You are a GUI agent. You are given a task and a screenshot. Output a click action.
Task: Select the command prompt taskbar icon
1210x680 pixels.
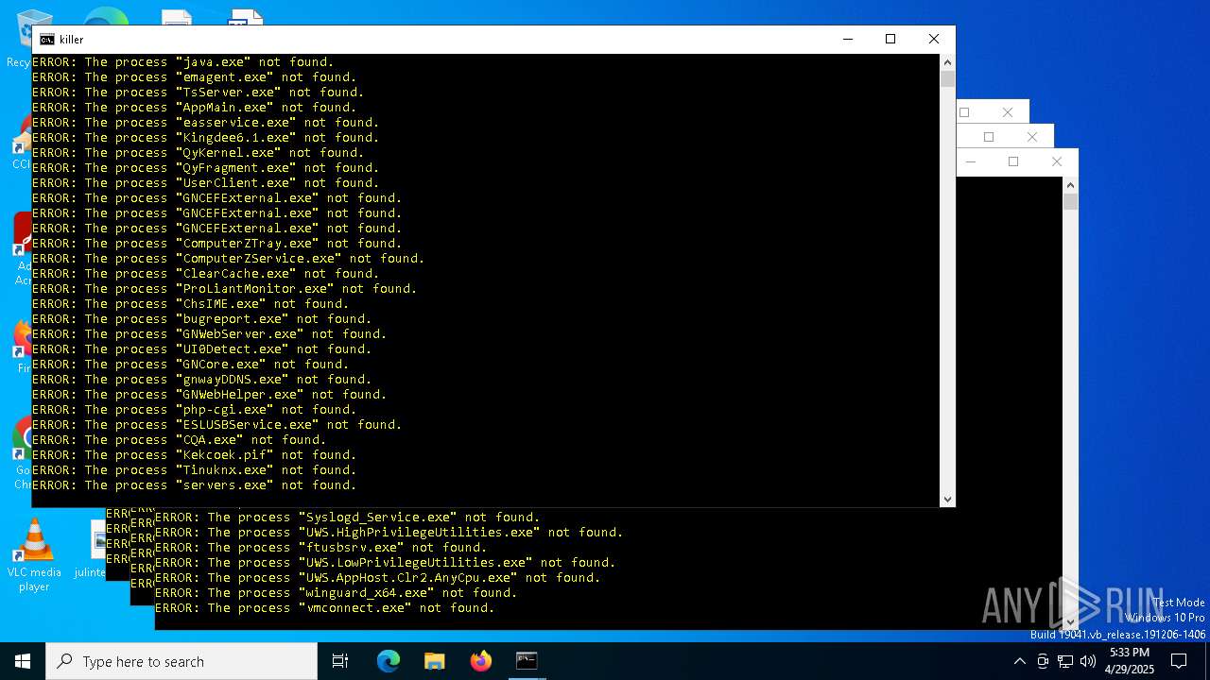point(527,661)
